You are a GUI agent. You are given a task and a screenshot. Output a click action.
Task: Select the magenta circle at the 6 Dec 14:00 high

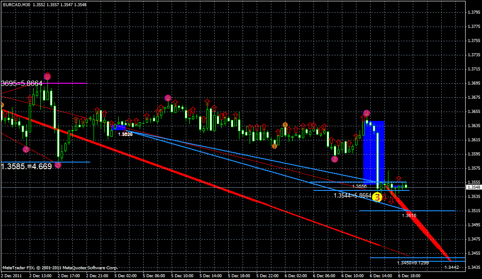pos(366,113)
